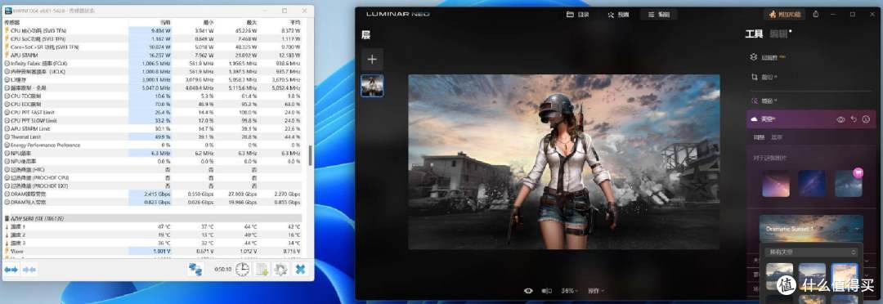Image resolution: width=883 pixels, height=304 pixels.
Task: Select the Infinity Fabric (FCLK) row
Action: [152, 64]
